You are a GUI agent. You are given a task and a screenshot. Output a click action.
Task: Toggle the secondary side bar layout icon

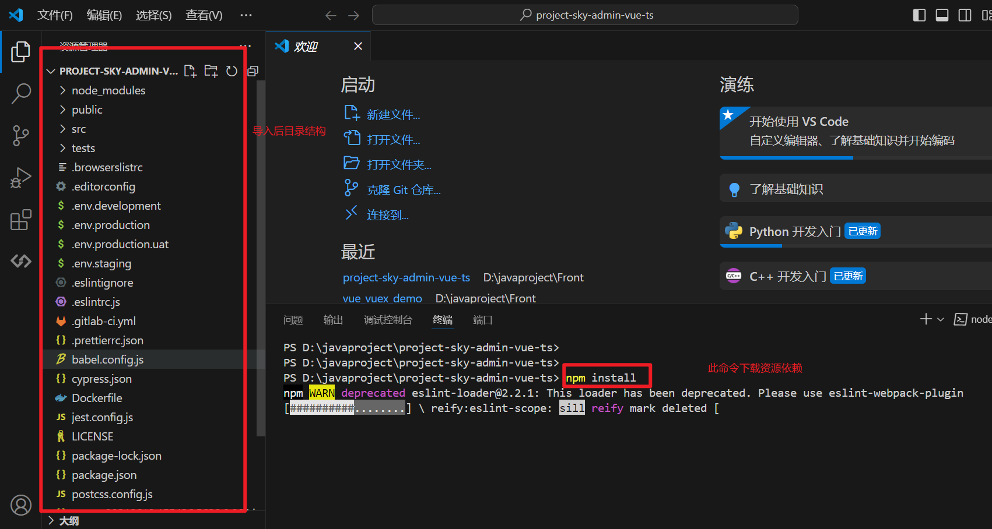pos(965,15)
